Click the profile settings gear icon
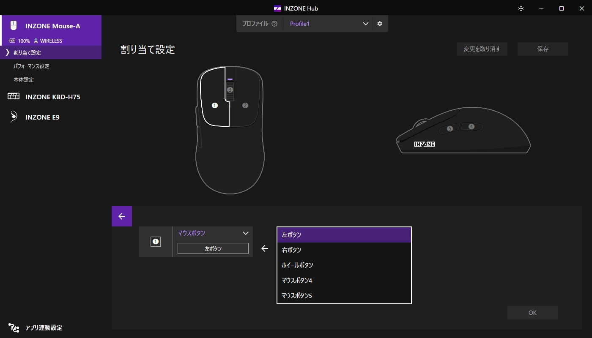 380,24
